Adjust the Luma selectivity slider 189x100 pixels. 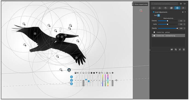point(168,24)
